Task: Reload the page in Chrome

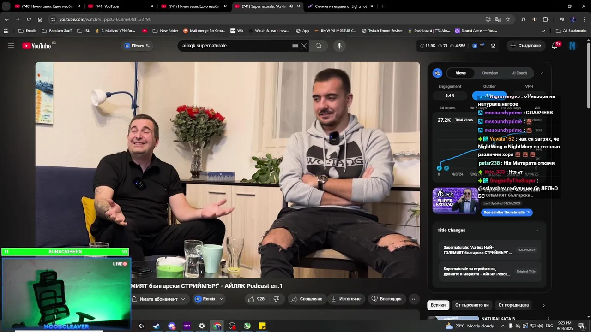Action: pyautogui.click(x=29, y=19)
